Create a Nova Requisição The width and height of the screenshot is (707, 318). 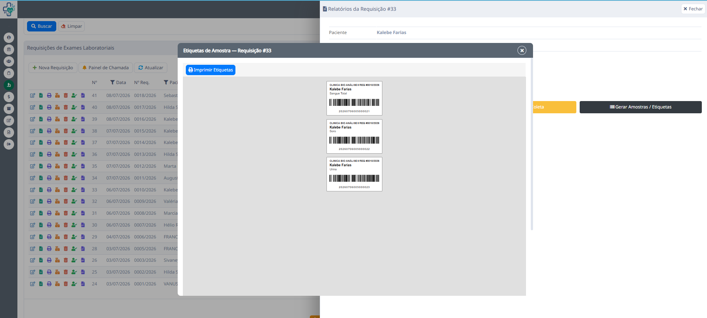tap(53, 68)
